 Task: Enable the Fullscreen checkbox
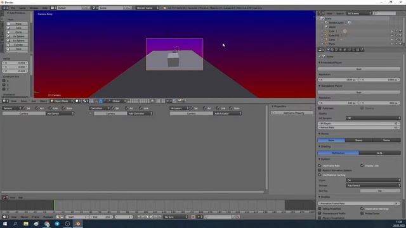(x=320, y=108)
